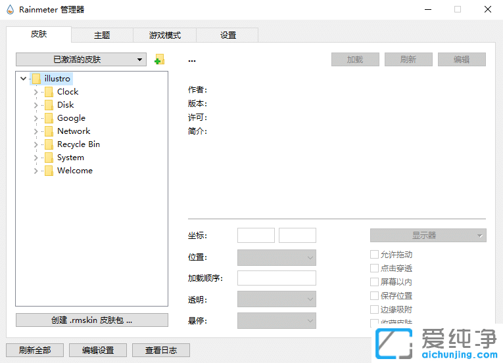Image resolution: width=503 pixels, height=363 pixels.
Task: Click the Disk folder icon
Action: [x=49, y=105]
